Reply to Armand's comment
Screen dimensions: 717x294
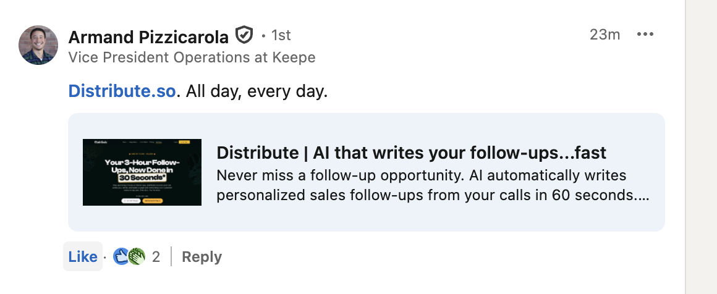point(202,257)
